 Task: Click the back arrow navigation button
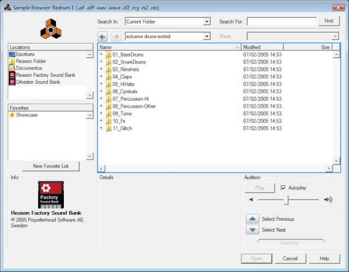(x=103, y=36)
